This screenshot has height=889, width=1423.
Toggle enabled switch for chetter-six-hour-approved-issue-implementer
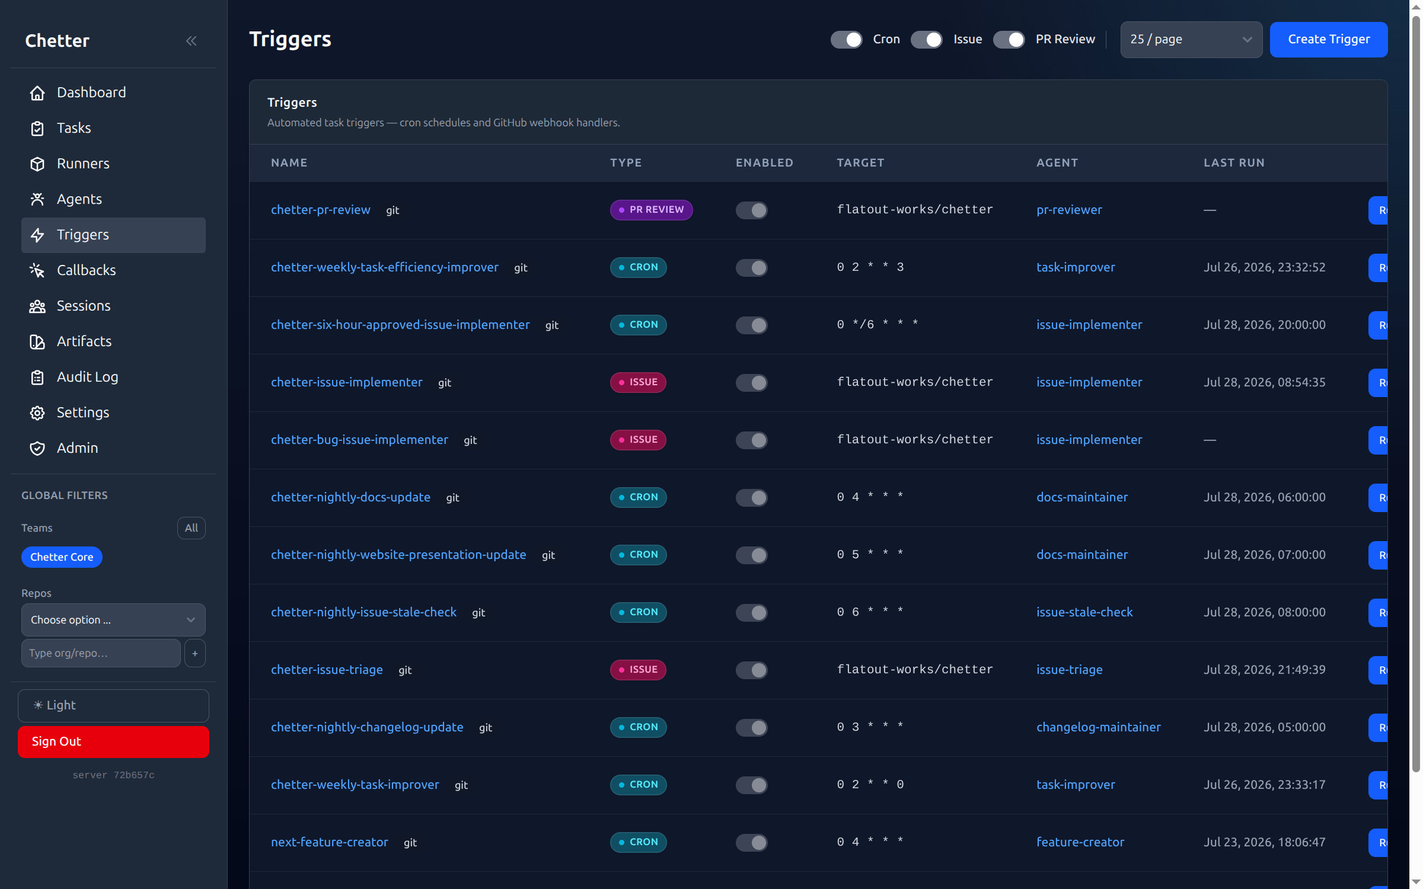pyautogui.click(x=752, y=325)
